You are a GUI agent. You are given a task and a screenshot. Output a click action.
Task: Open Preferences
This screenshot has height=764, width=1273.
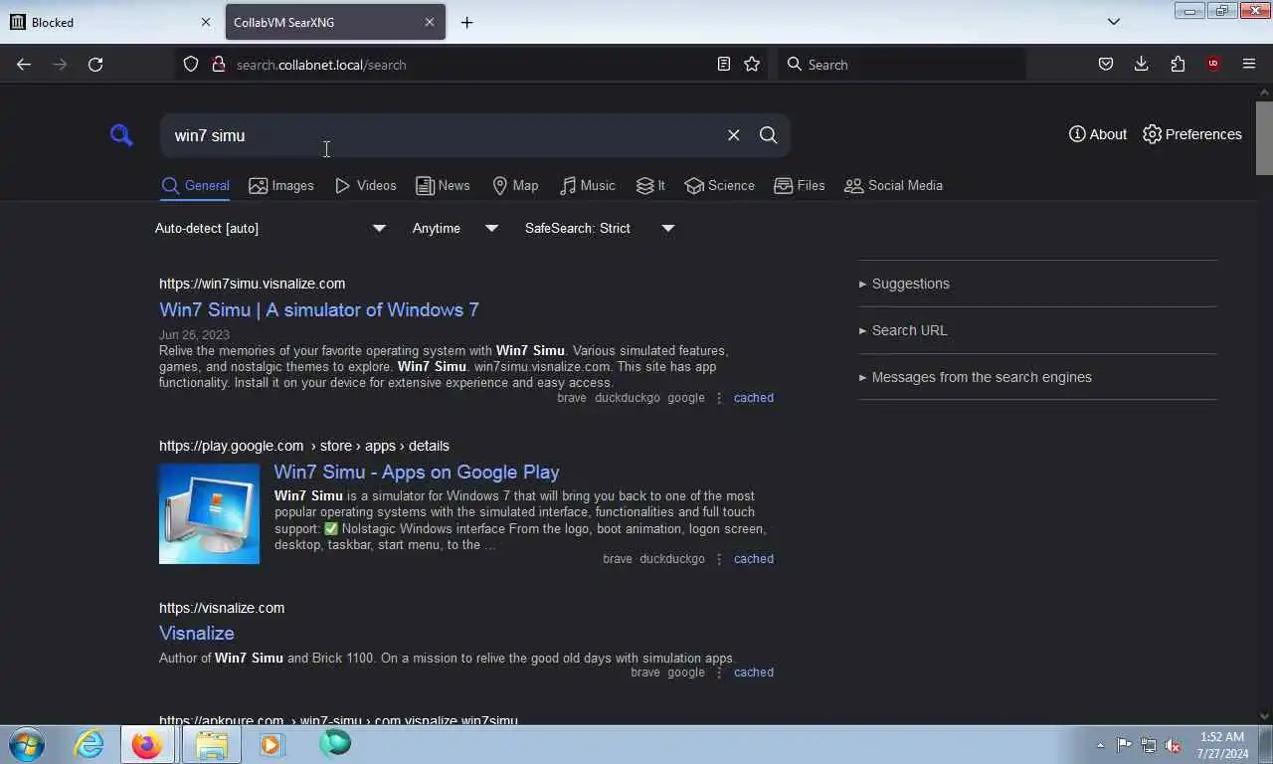1192,134
